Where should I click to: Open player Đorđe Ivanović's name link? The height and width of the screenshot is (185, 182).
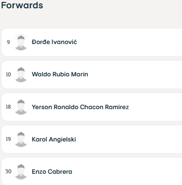pyautogui.click(x=54, y=42)
